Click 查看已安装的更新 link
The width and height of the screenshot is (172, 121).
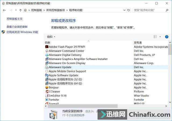click(x=17, y=27)
